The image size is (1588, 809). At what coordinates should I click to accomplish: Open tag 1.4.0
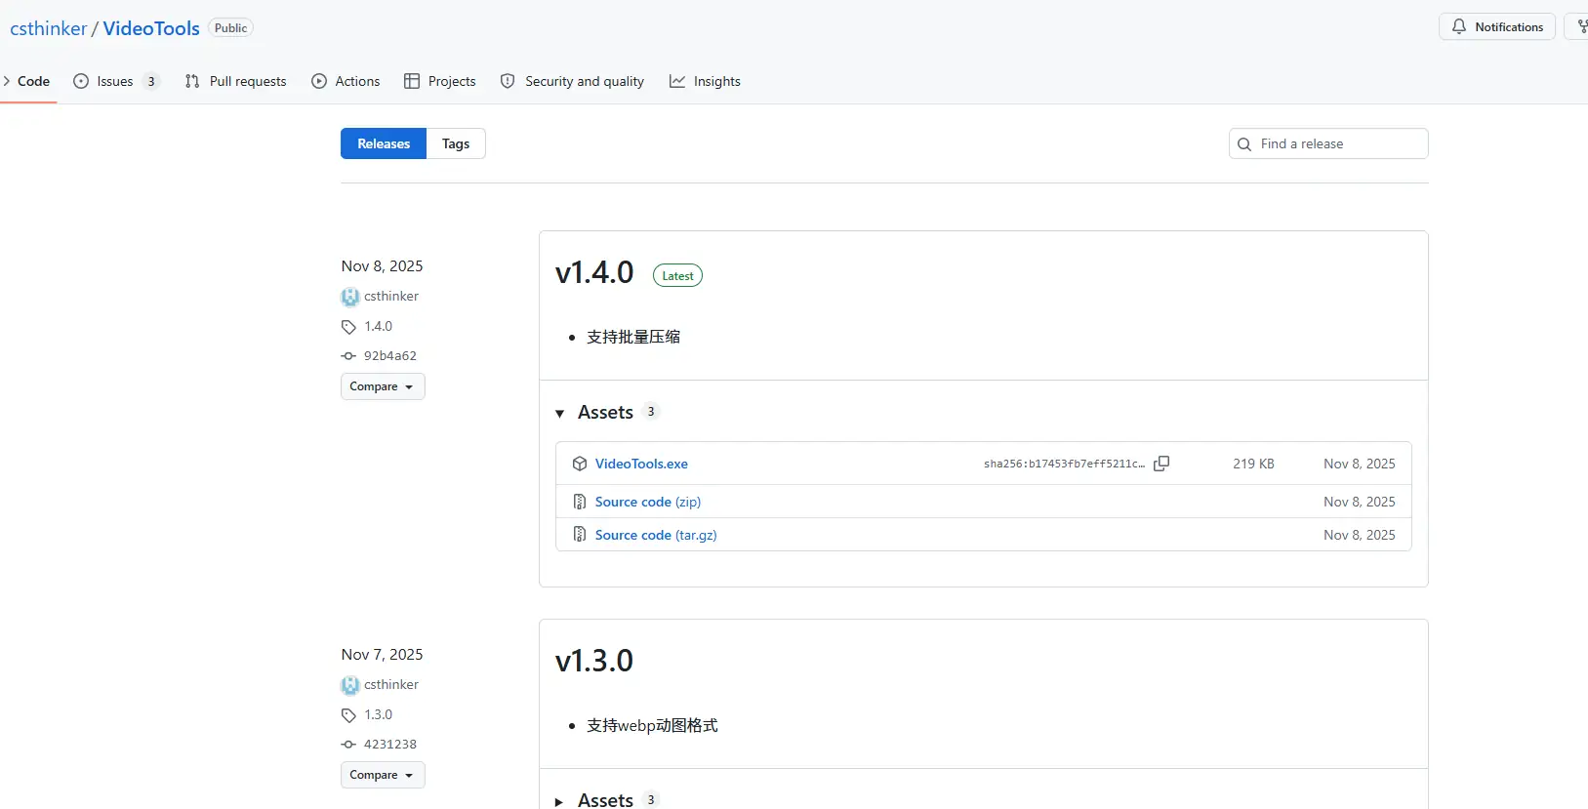coord(379,327)
